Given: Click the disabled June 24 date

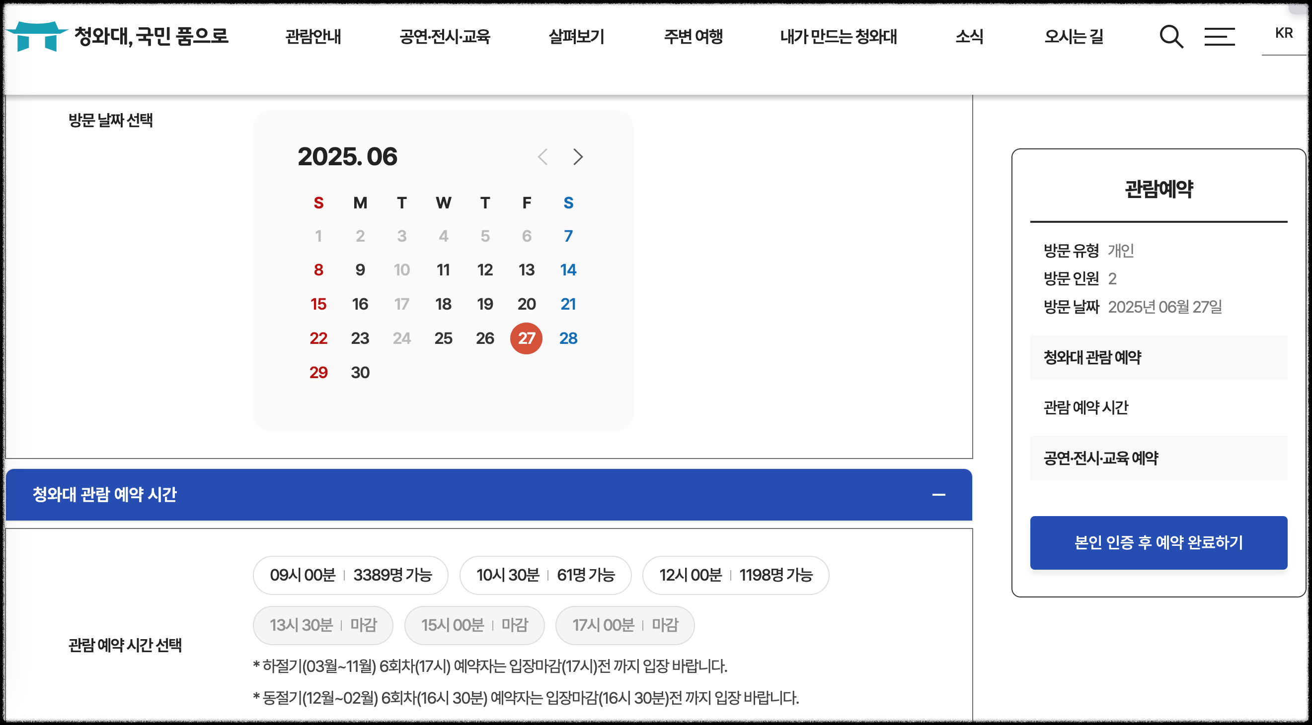Looking at the screenshot, I should click(401, 338).
